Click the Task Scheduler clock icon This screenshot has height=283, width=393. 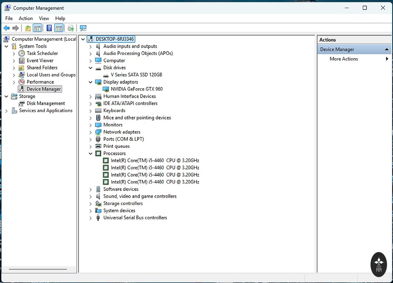22,53
